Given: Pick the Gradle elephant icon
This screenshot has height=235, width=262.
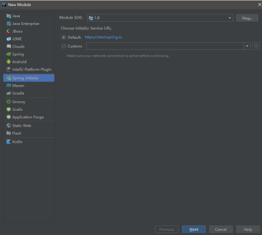Looking at the screenshot, I should 9,93.
